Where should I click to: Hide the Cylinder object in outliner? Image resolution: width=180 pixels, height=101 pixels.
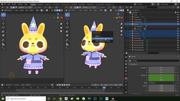click(x=178, y=17)
